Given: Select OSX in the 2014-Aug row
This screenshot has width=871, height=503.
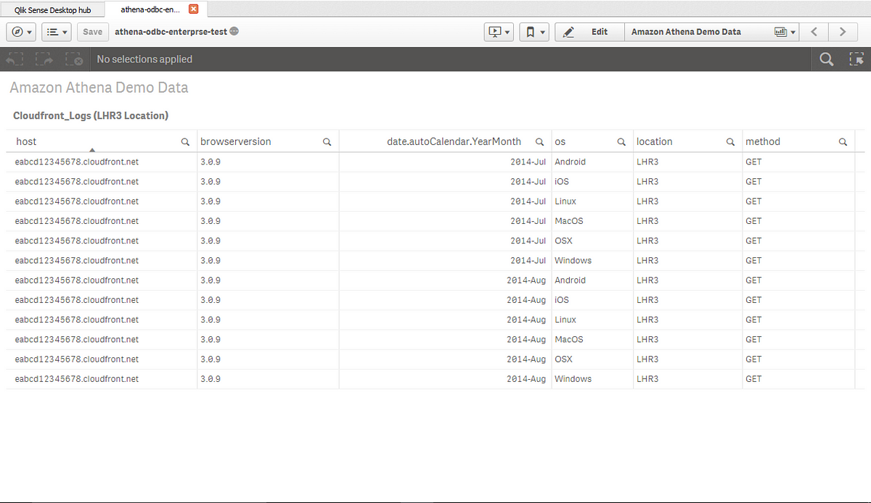Looking at the screenshot, I should point(563,359).
